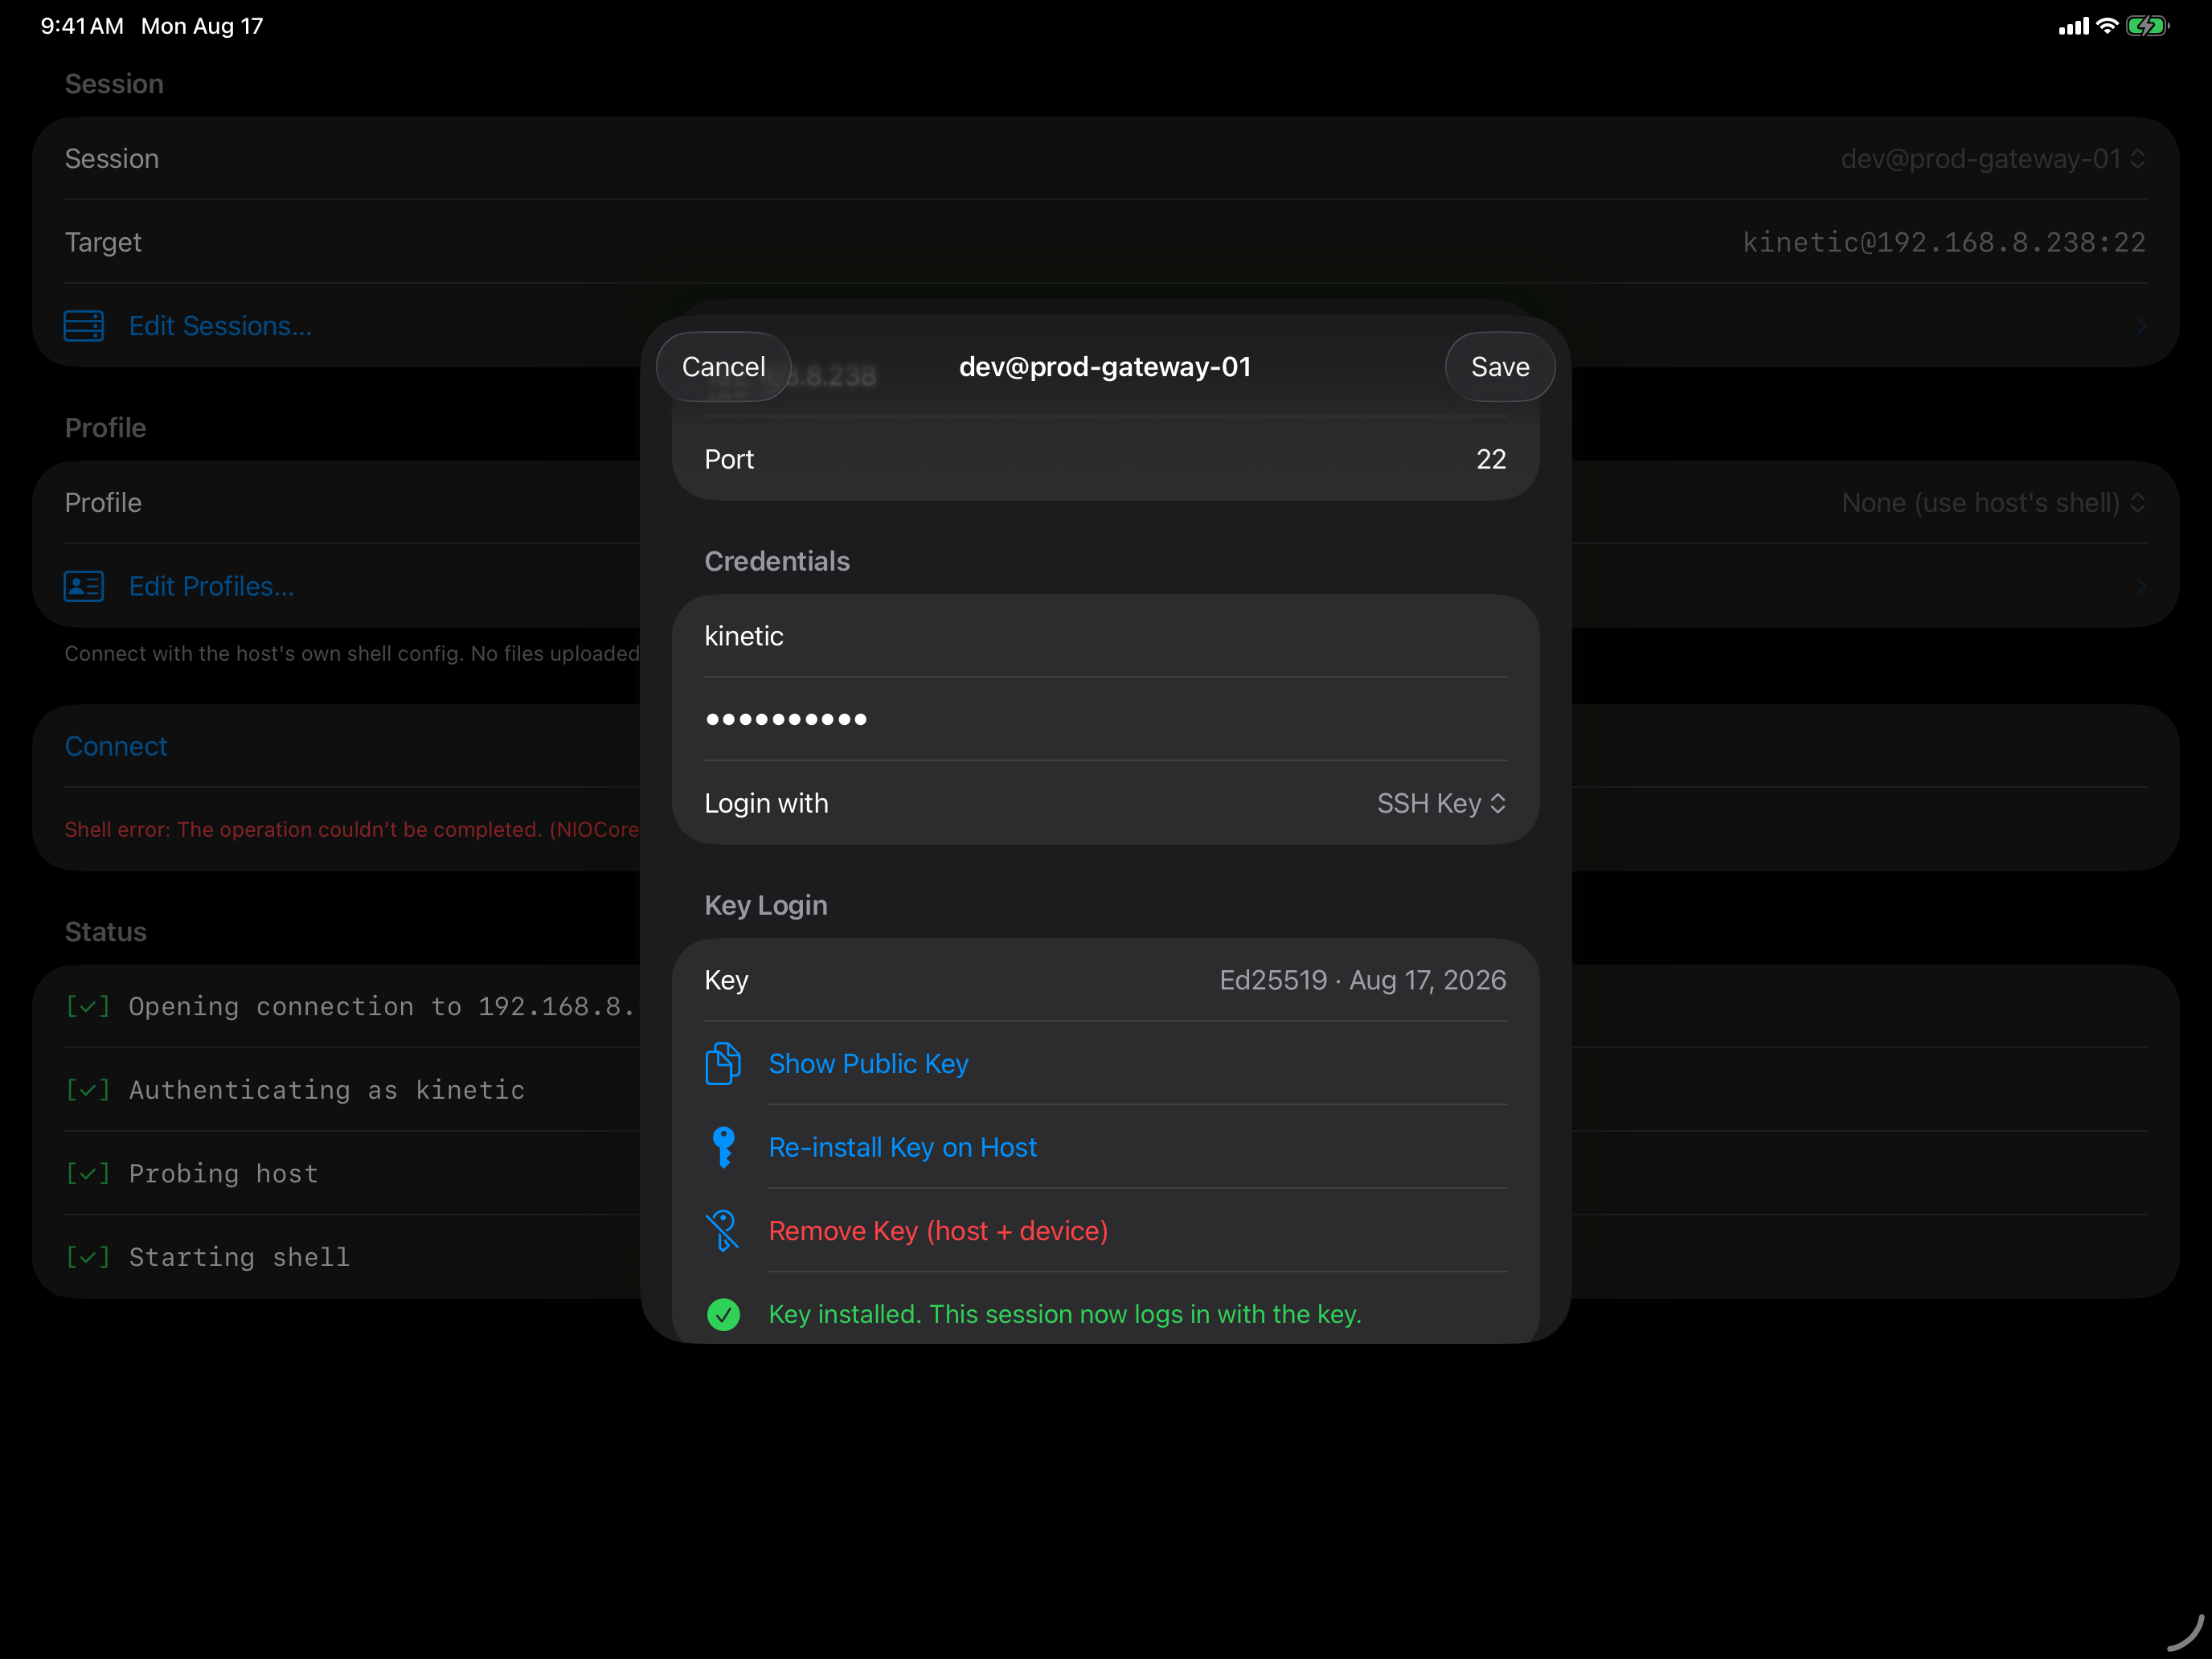Open the Session picker dev@prod-gateway-01
The width and height of the screenshot is (2212, 1659).
pos(1993,159)
